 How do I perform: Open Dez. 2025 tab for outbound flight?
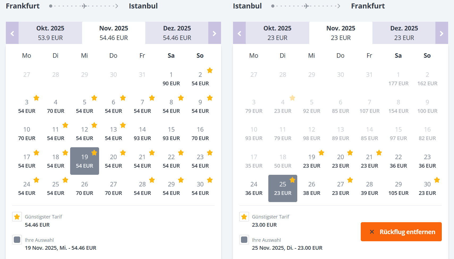pos(177,33)
